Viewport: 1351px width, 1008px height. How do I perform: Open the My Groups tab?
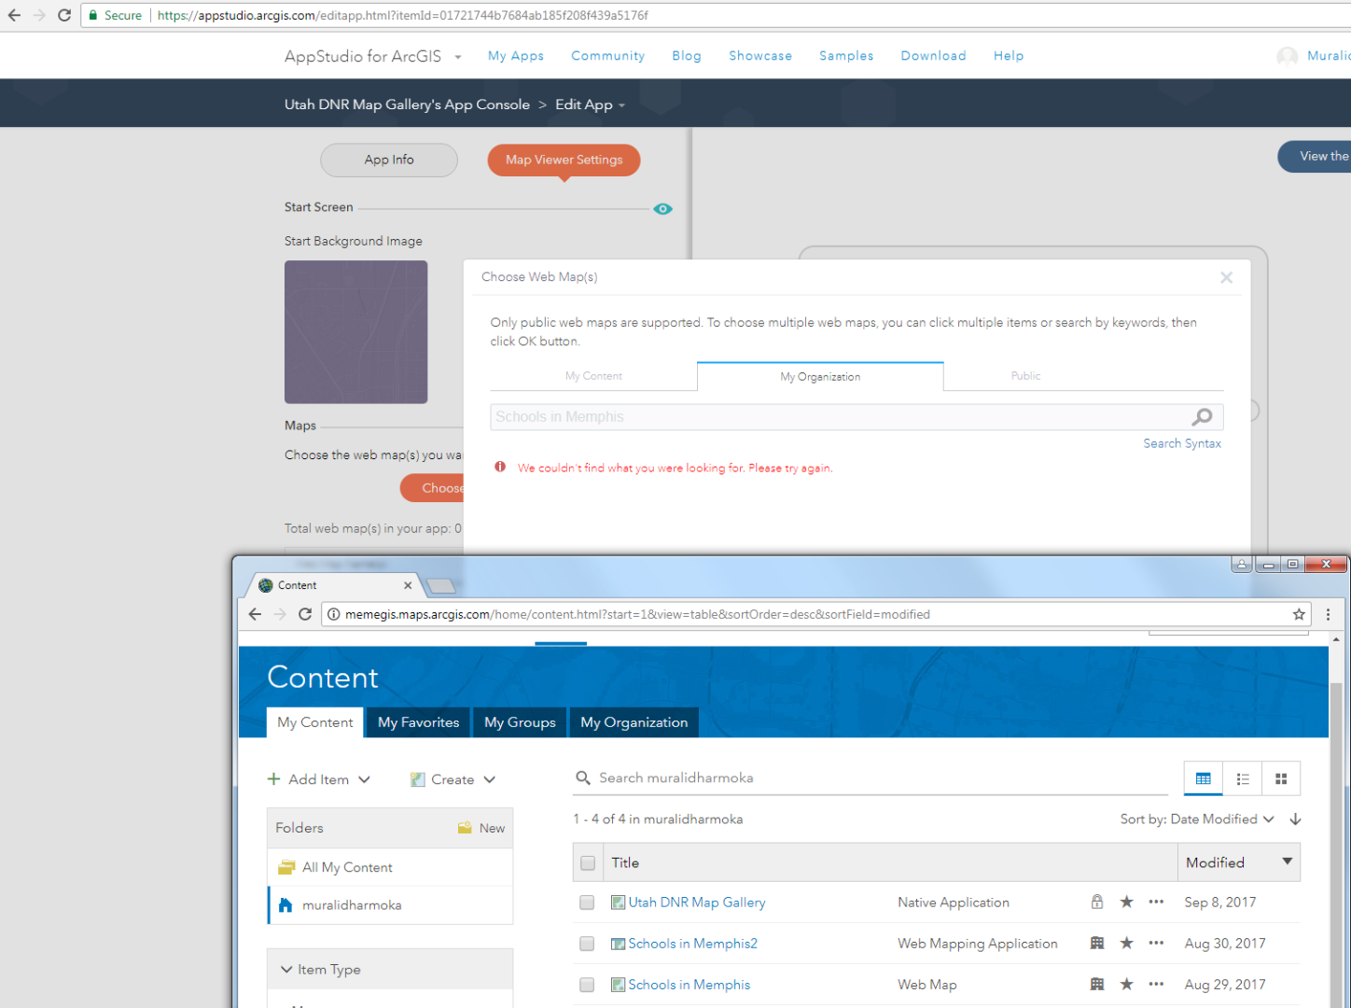[520, 722]
